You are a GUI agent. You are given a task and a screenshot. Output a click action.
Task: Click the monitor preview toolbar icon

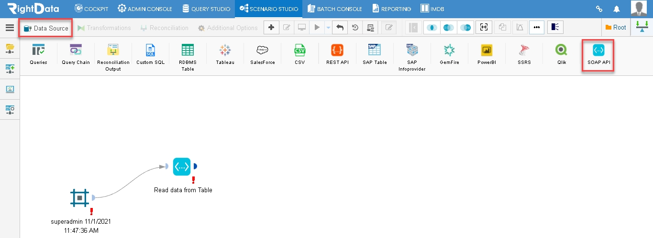pyautogui.click(x=302, y=28)
